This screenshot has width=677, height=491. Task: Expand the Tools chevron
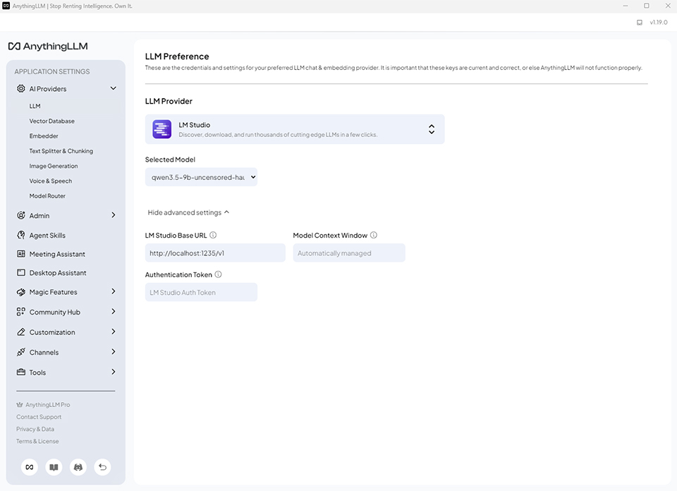coord(113,372)
